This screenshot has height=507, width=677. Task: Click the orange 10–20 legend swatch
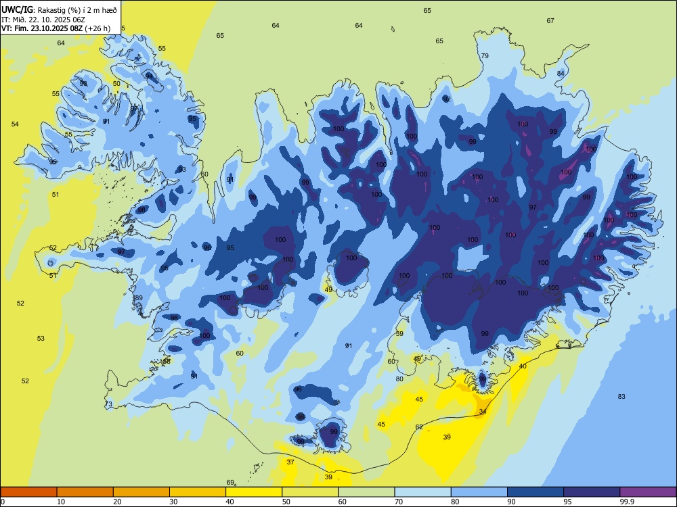85,492
